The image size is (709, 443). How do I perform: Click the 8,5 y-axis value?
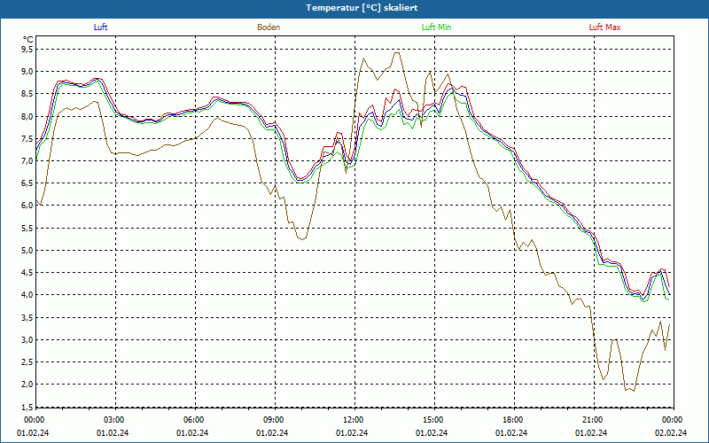point(27,94)
